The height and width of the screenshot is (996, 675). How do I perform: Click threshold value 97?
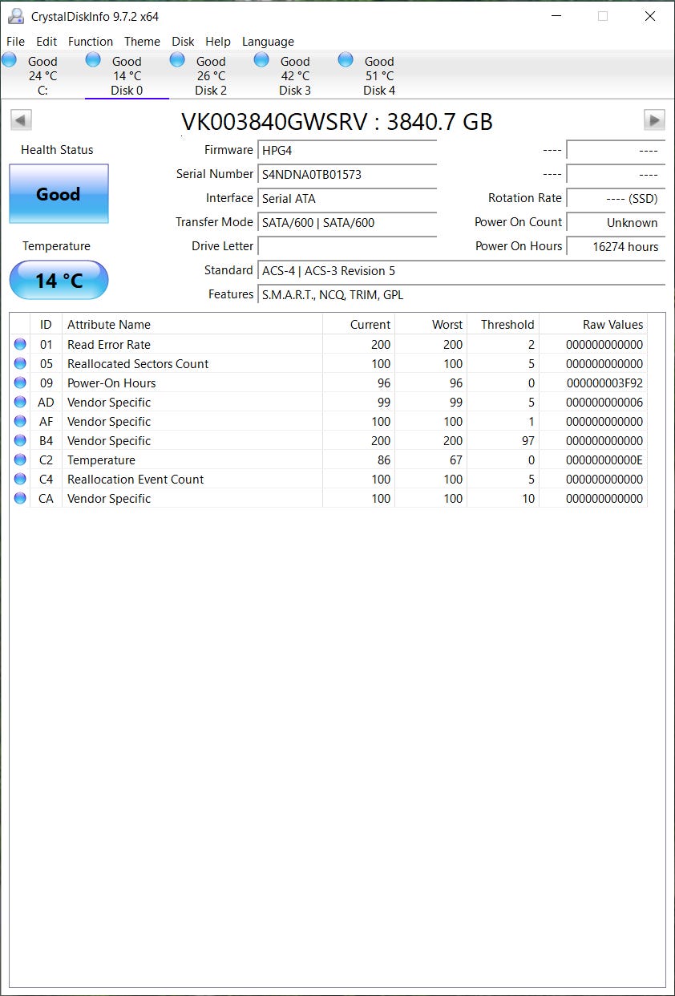527,441
